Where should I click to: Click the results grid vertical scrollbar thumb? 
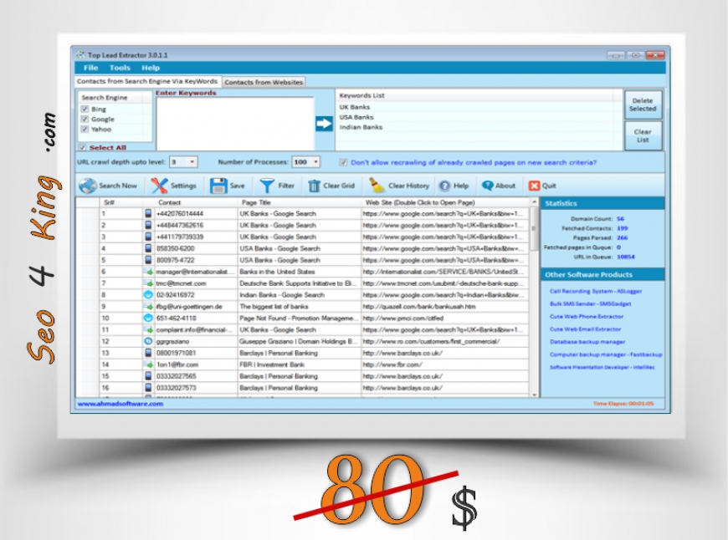(534, 228)
